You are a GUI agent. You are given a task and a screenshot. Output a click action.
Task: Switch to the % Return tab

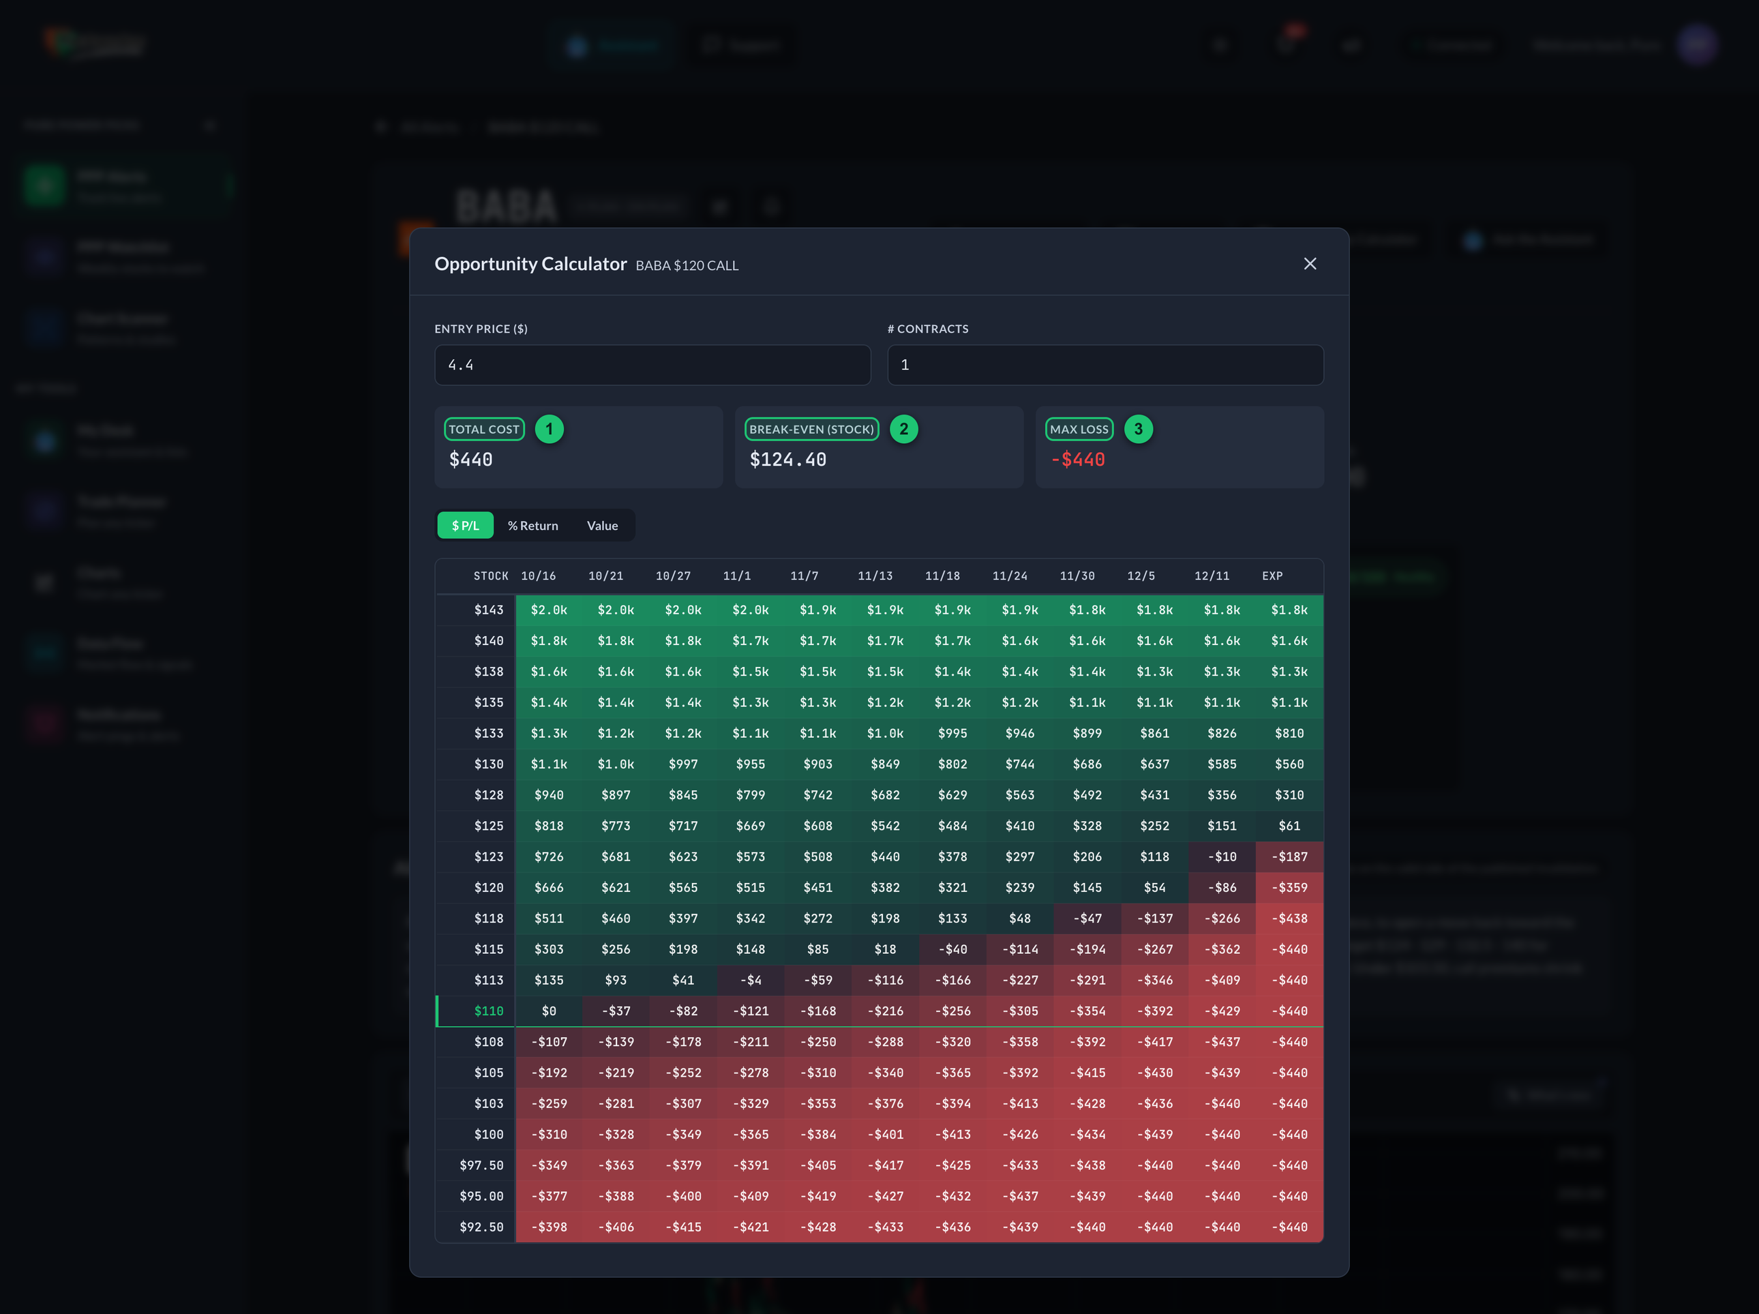pos(532,526)
